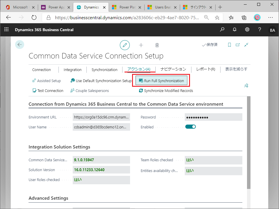Image resolution: width=279 pixels, height=209 pixels.
Task: Click browser back arrow
Action: [8, 17]
